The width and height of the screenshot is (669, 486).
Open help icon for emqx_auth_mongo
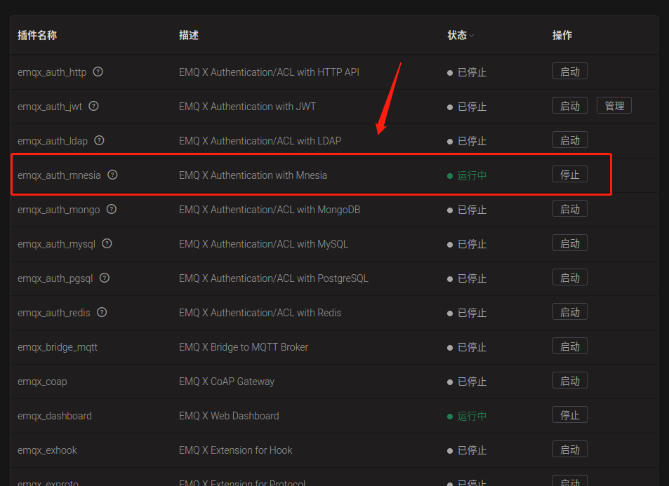111,209
